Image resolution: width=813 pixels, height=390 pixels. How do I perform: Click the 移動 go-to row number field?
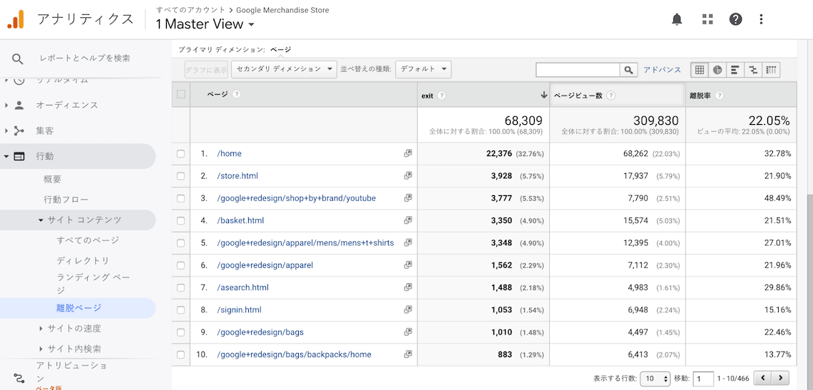point(703,379)
